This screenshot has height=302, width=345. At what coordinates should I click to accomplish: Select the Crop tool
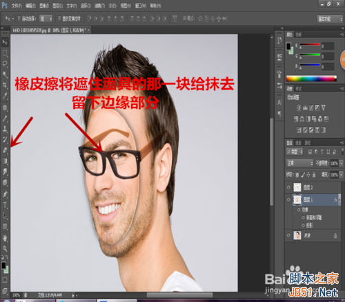point(5,85)
